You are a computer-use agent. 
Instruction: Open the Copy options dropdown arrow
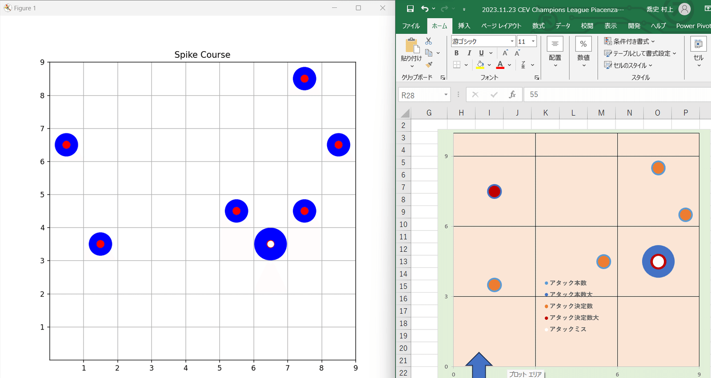pyautogui.click(x=438, y=53)
